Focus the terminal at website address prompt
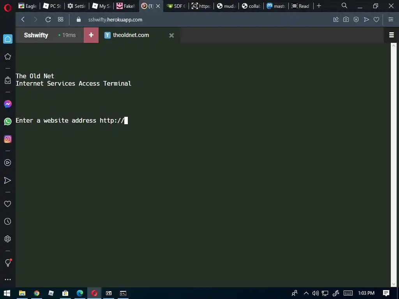 click(126, 121)
